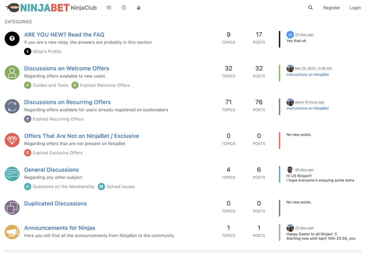Open the search magnifier icon
Image resolution: width=366 pixels, height=253 pixels.
tap(310, 7)
